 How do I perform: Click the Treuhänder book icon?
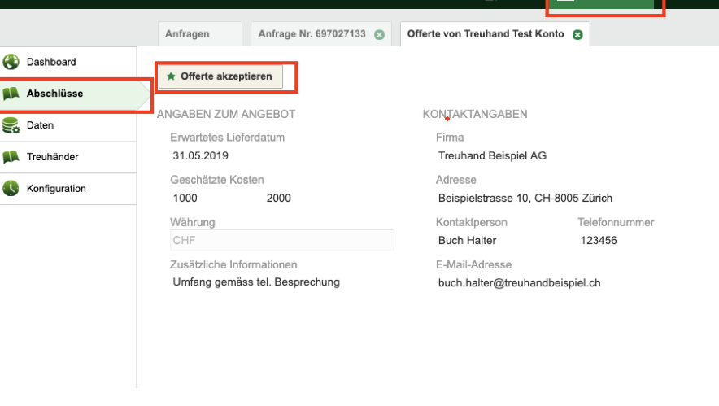(x=11, y=157)
